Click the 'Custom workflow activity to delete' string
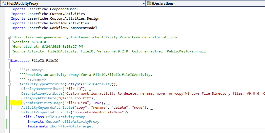The height and width of the screenshot is (133, 265). (165, 93)
